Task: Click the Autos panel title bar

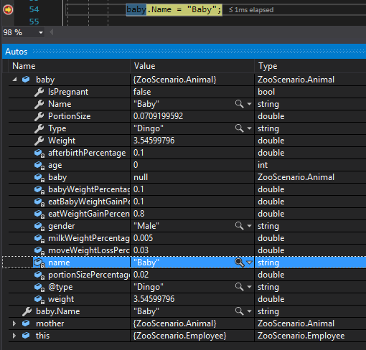Action: coord(184,52)
